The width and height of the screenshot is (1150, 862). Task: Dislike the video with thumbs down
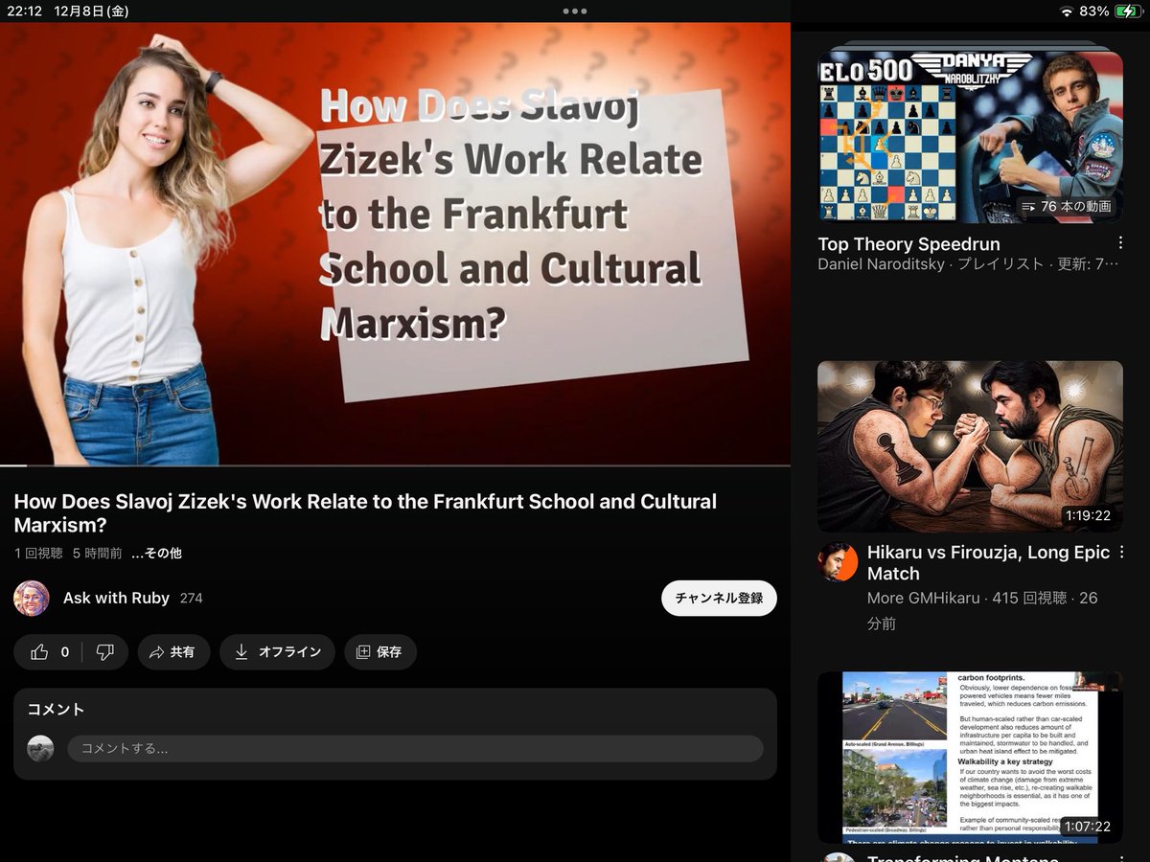point(105,652)
